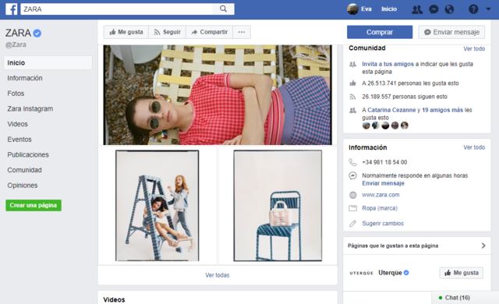Image resolution: width=499 pixels, height=304 pixels.
Task: Click the Facebook logo icon
Action: point(12,9)
